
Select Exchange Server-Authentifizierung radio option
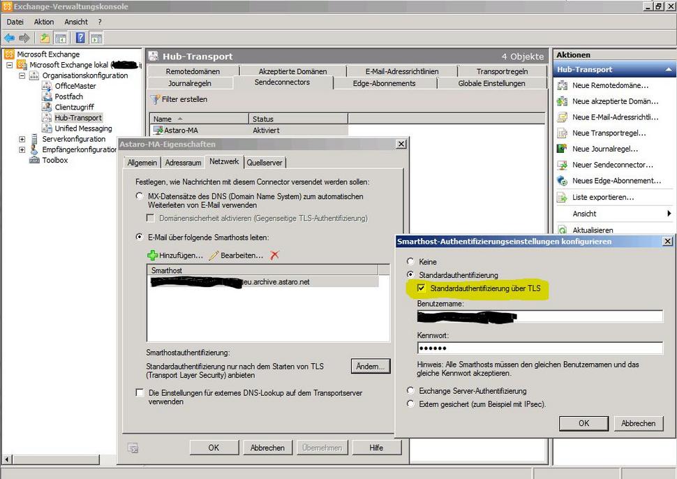(x=410, y=391)
